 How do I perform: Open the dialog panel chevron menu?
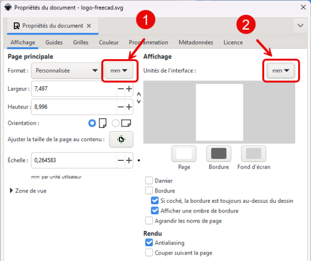click(300, 25)
